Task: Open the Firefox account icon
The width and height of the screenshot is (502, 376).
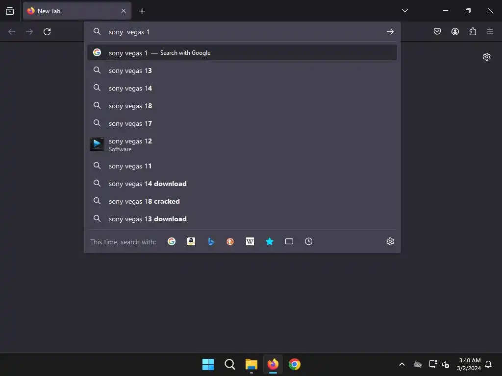Action: pos(455,31)
